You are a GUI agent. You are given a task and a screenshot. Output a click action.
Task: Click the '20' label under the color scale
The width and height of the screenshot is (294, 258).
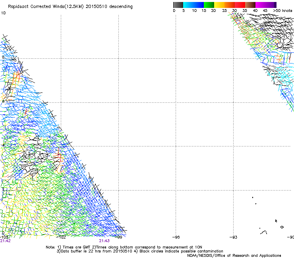pyautogui.click(x=213, y=11)
